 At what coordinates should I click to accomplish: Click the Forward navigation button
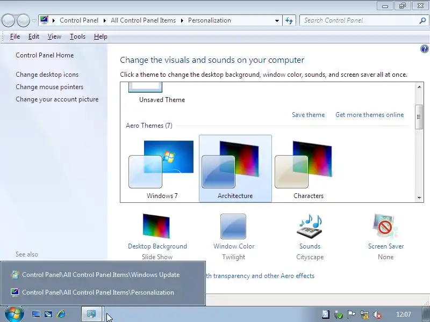tap(23, 20)
